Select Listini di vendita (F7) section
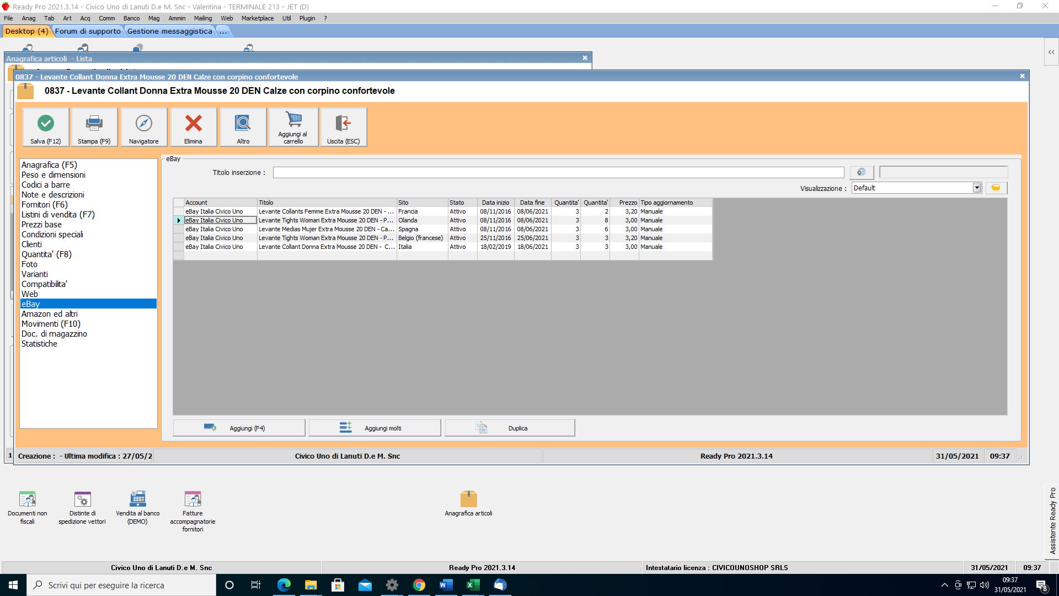This screenshot has width=1059, height=596. pyautogui.click(x=88, y=215)
